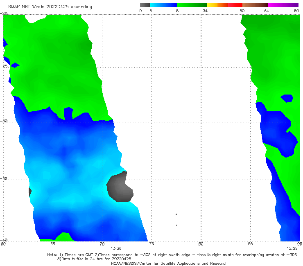
Task: Click the NOAA/NESDIS credit line
Action: click(x=169, y=263)
